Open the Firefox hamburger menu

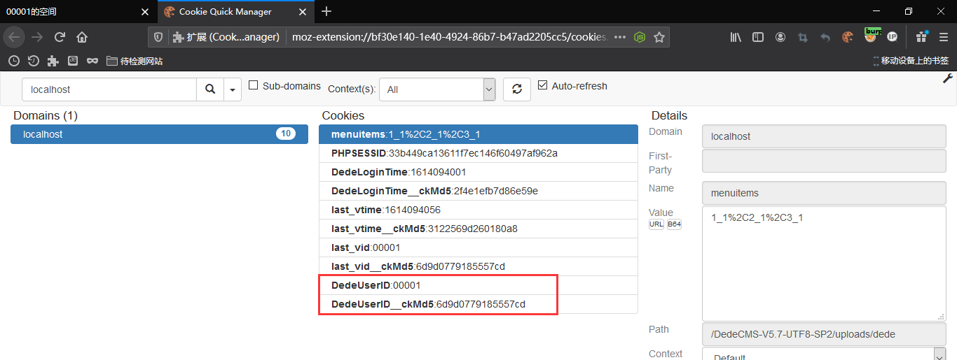tap(943, 37)
